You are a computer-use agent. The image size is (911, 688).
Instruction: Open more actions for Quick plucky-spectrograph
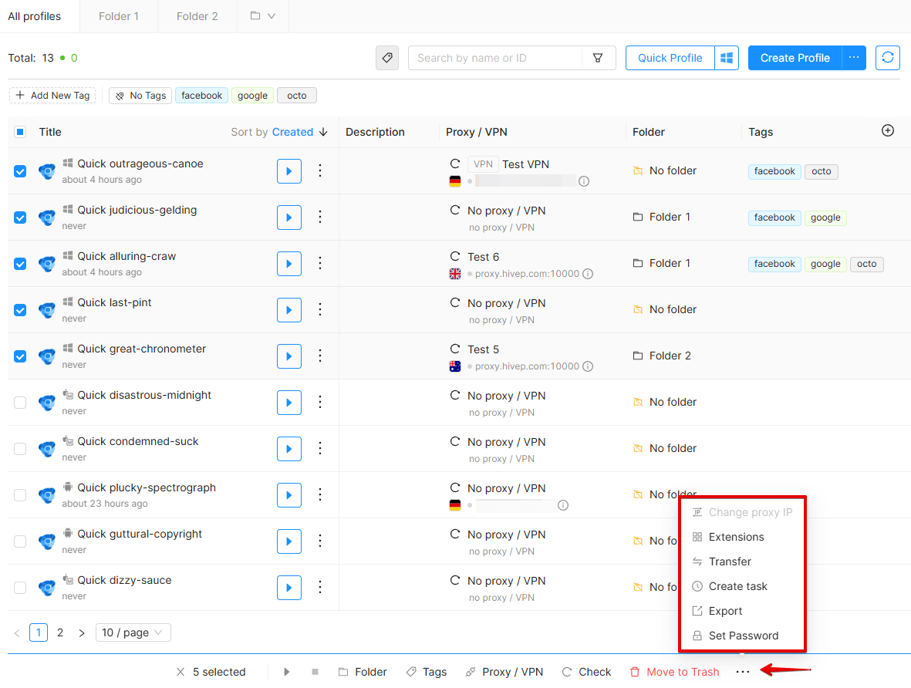click(x=319, y=494)
